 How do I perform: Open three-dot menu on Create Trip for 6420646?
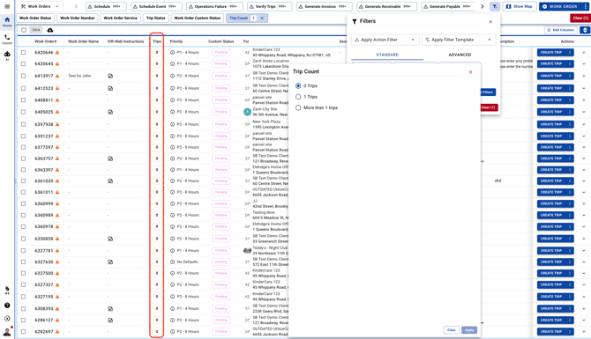pyautogui.click(x=570, y=53)
